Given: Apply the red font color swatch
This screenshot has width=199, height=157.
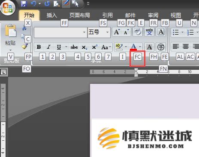Looking at the screenshot, I should (x=133, y=47).
